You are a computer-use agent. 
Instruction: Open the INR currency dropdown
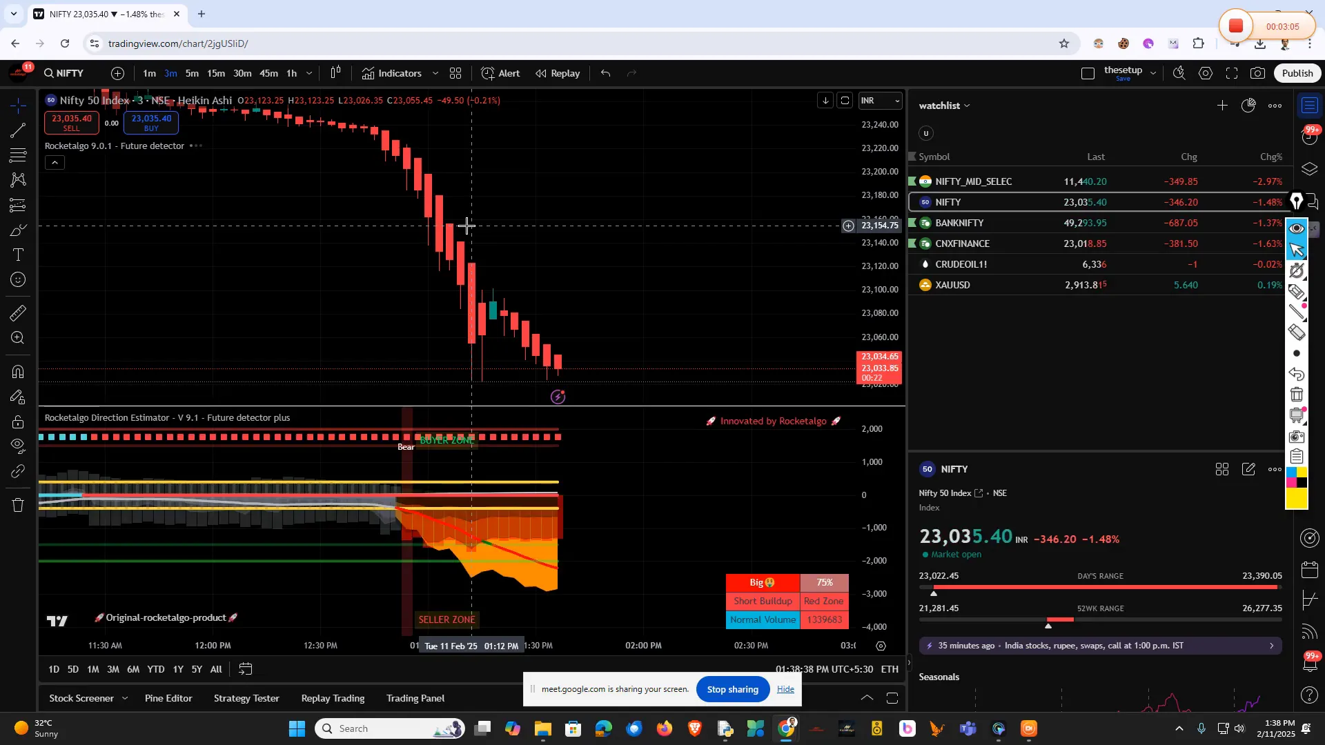pyautogui.click(x=880, y=100)
